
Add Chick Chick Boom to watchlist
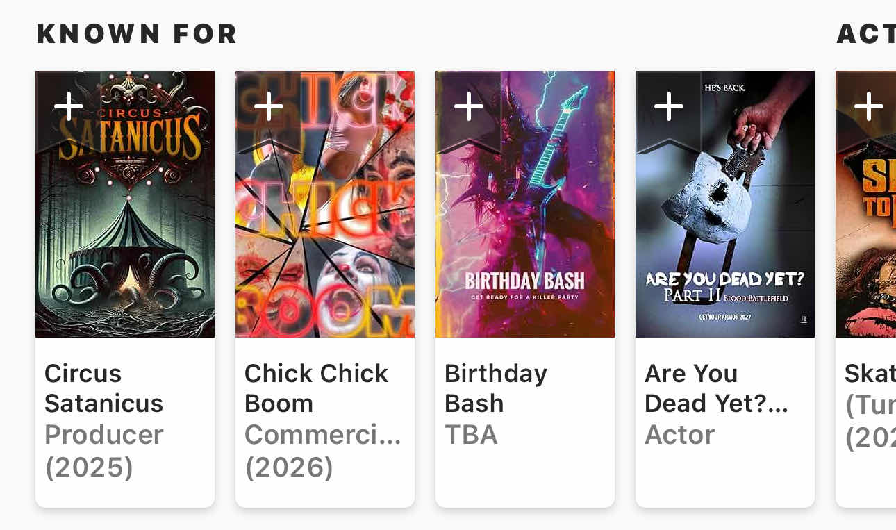point(269,107)
